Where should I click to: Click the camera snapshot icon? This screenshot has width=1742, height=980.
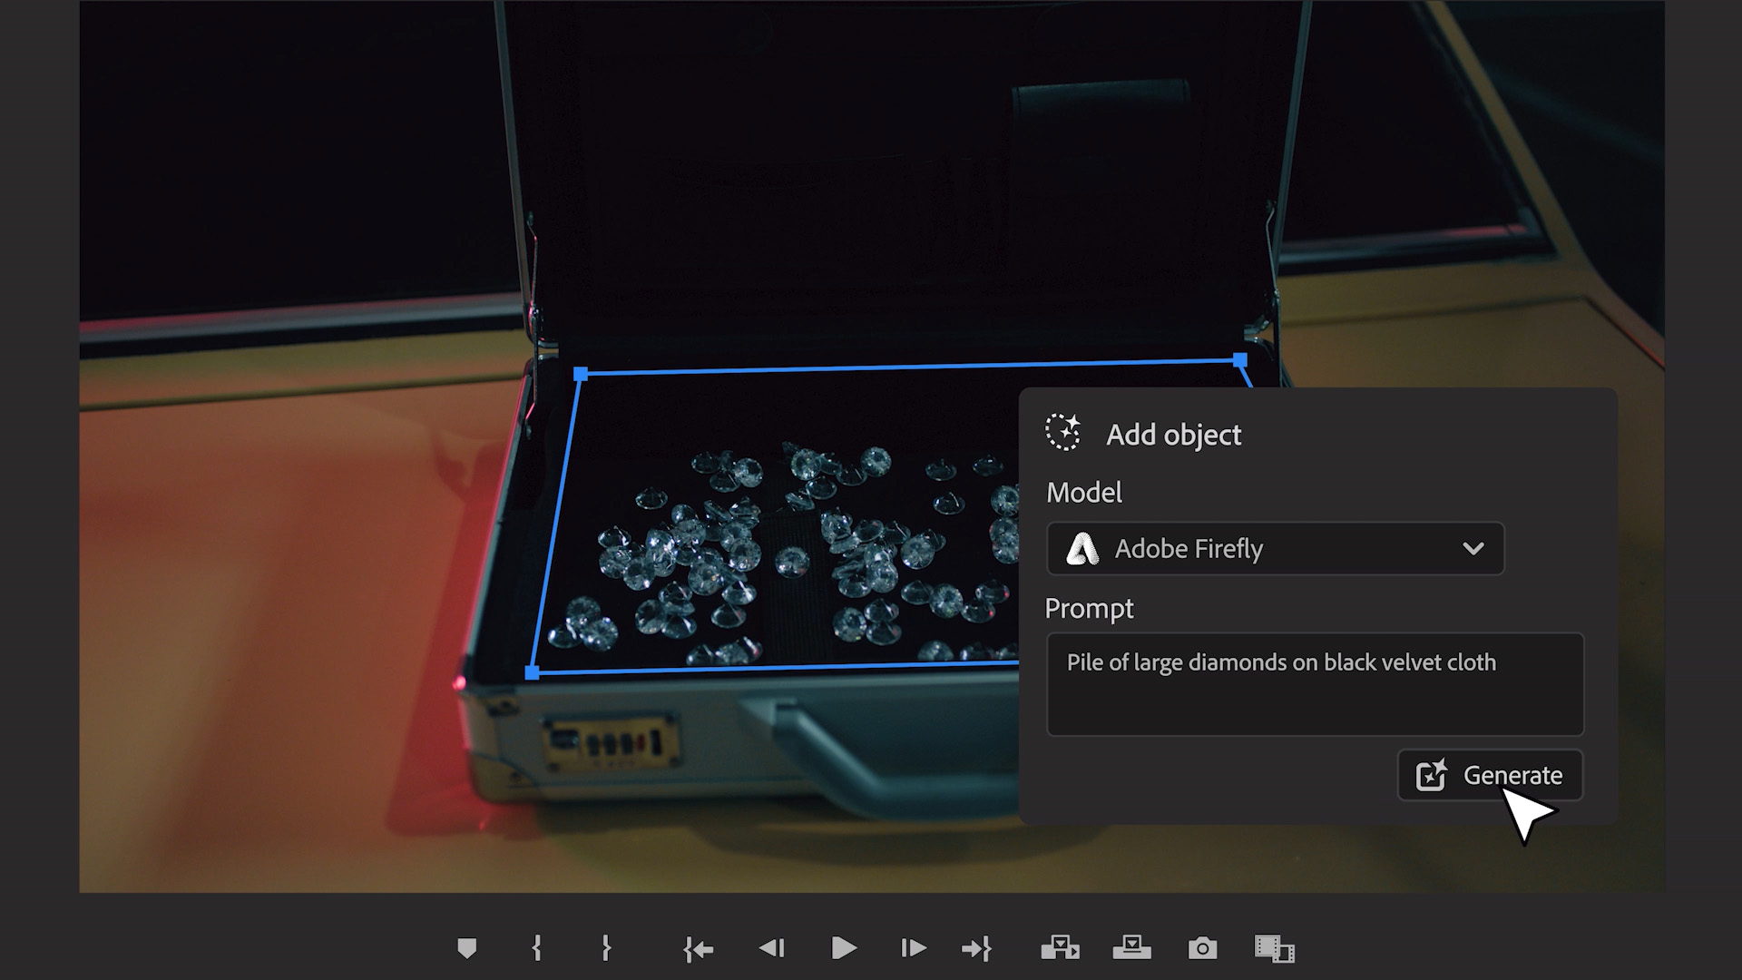pos(1200,949)
